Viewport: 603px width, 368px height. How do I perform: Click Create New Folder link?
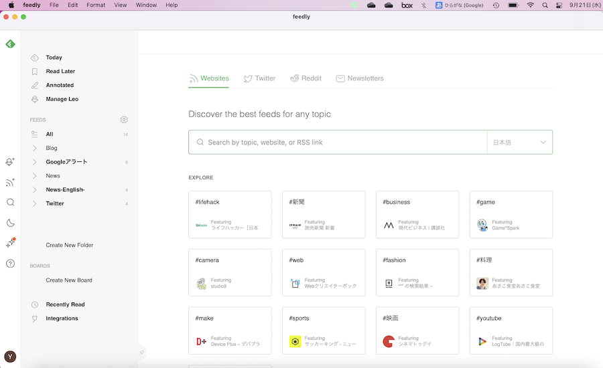coord(70,245)
